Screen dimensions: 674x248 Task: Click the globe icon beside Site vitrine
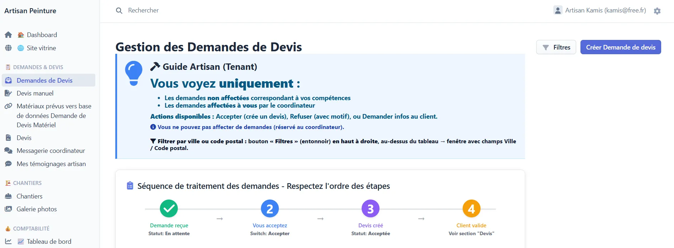pyautogui.click(x=8, y=48)
